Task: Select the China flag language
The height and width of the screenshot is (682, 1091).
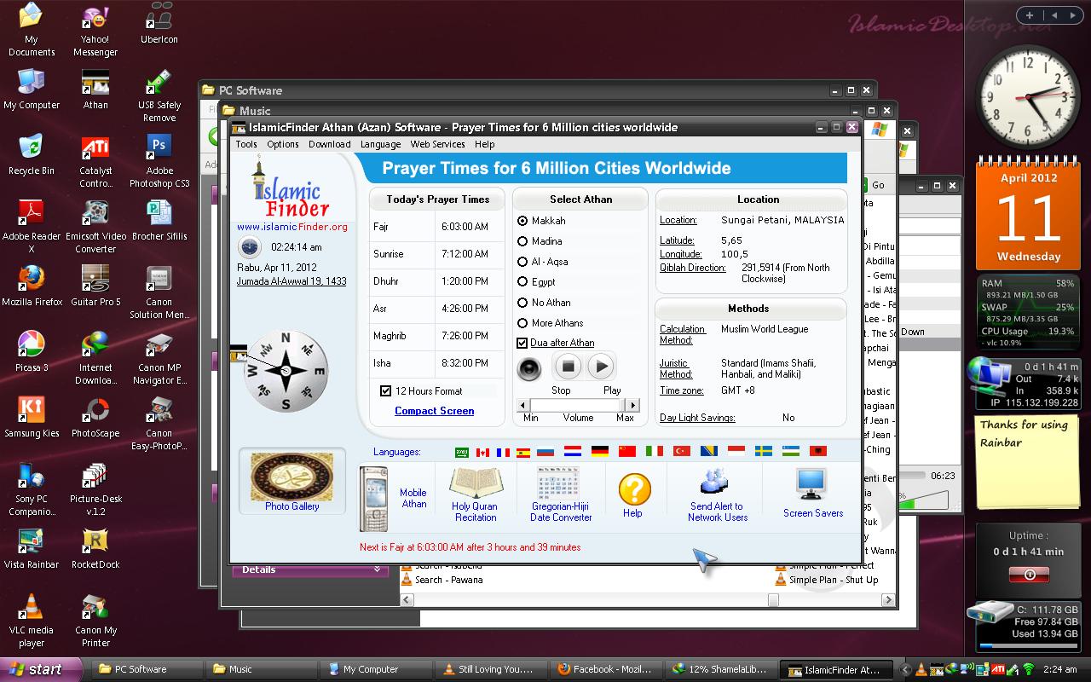Action: (627, 452)
